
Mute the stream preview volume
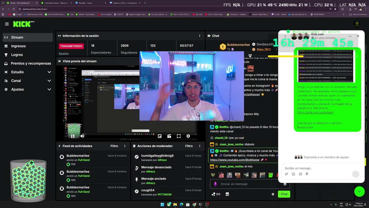[82, 136]
